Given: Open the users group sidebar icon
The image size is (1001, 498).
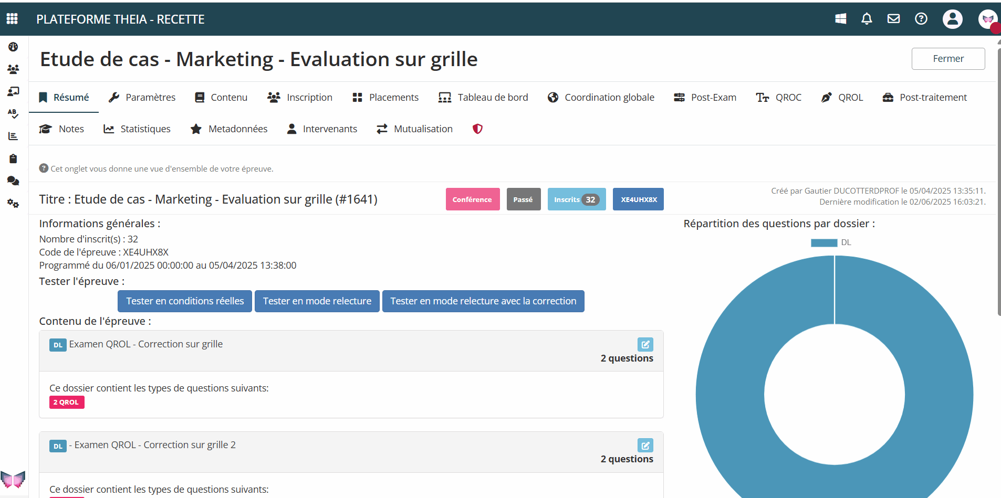Looking at the screenshot, I should (x=13, y=69).
